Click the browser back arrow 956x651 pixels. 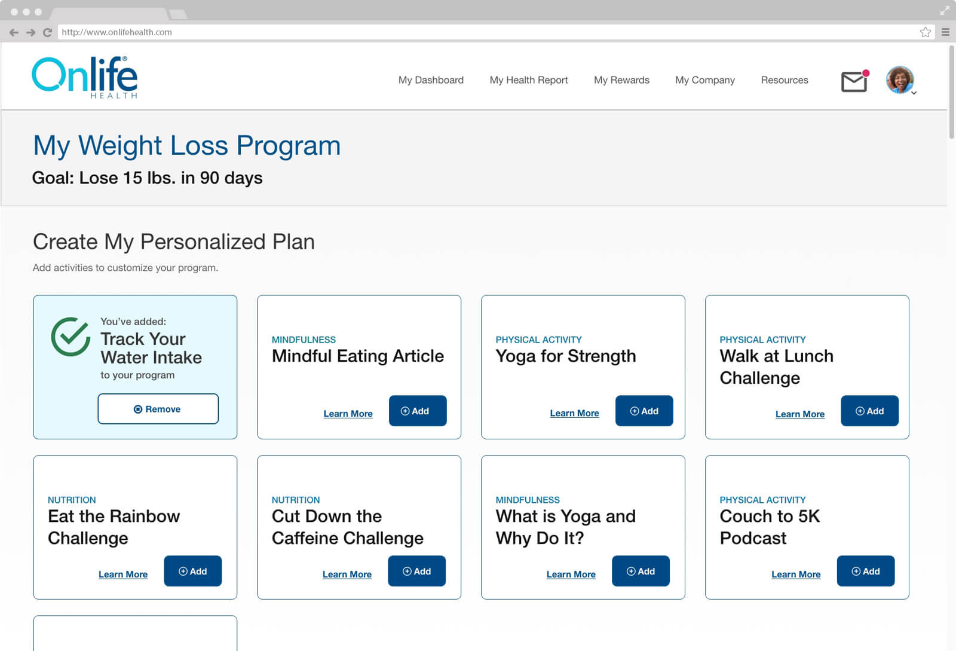14,32
